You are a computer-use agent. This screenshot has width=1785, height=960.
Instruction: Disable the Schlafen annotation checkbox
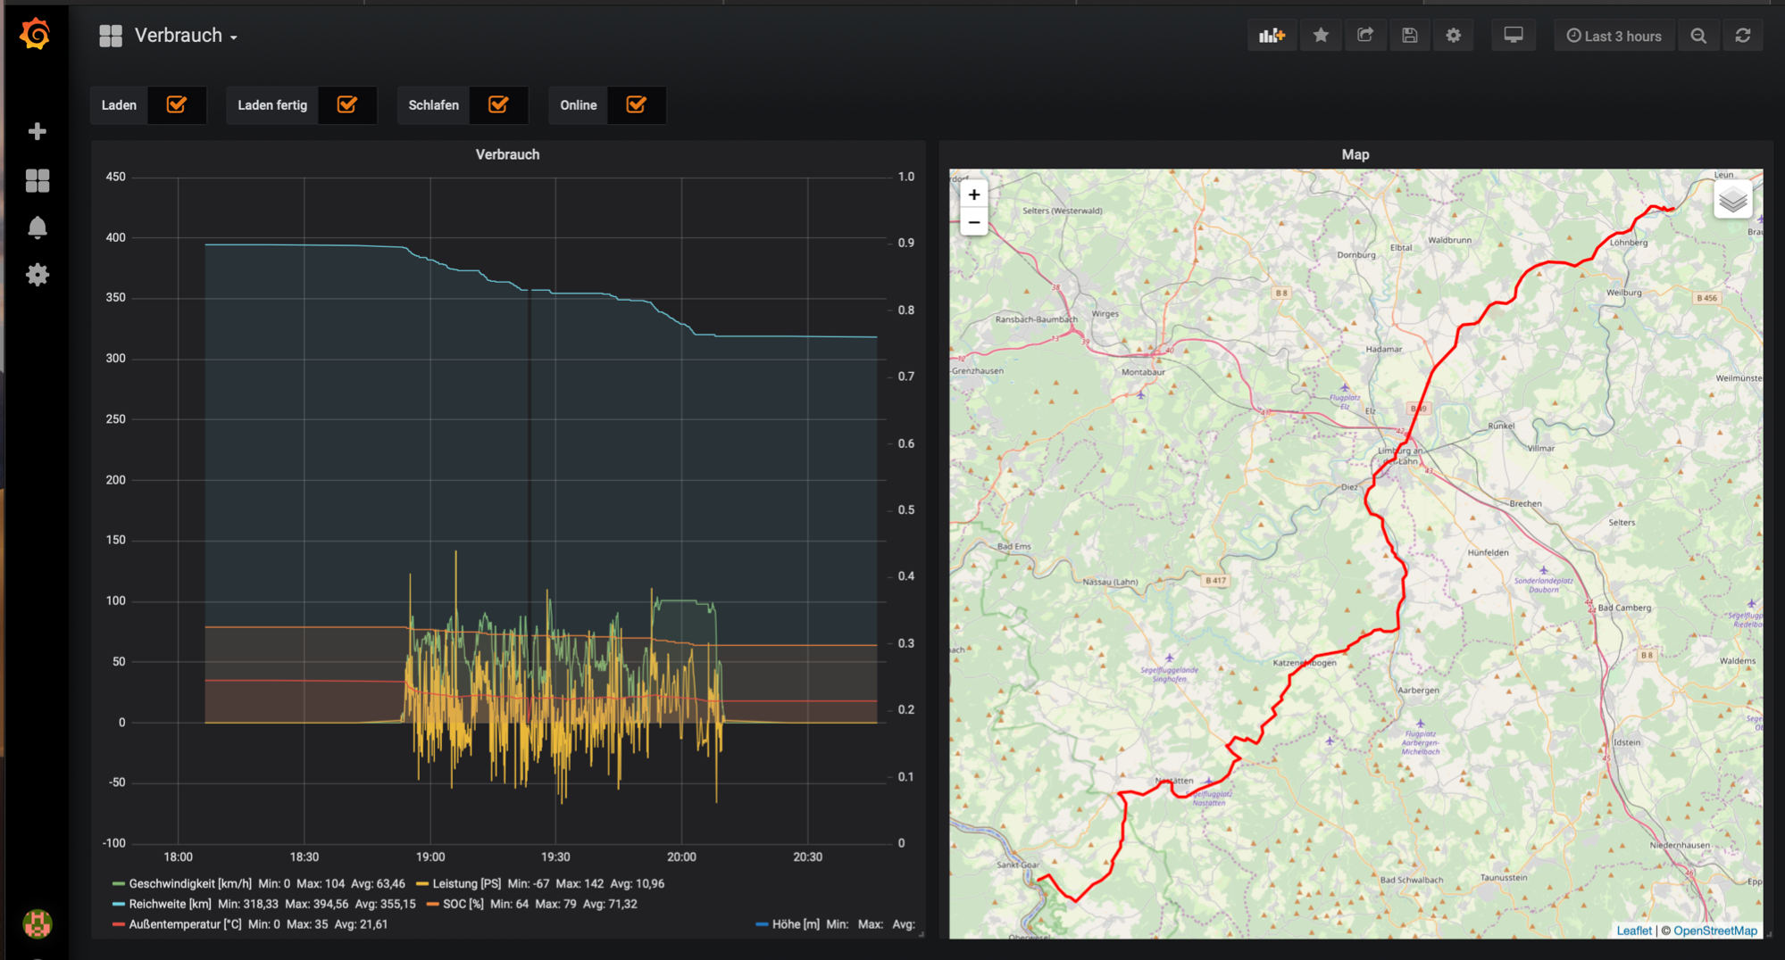498,105
